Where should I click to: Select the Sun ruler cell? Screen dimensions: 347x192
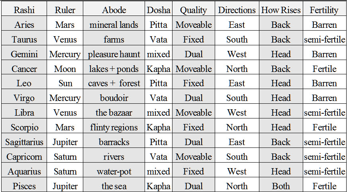[65, 83]
